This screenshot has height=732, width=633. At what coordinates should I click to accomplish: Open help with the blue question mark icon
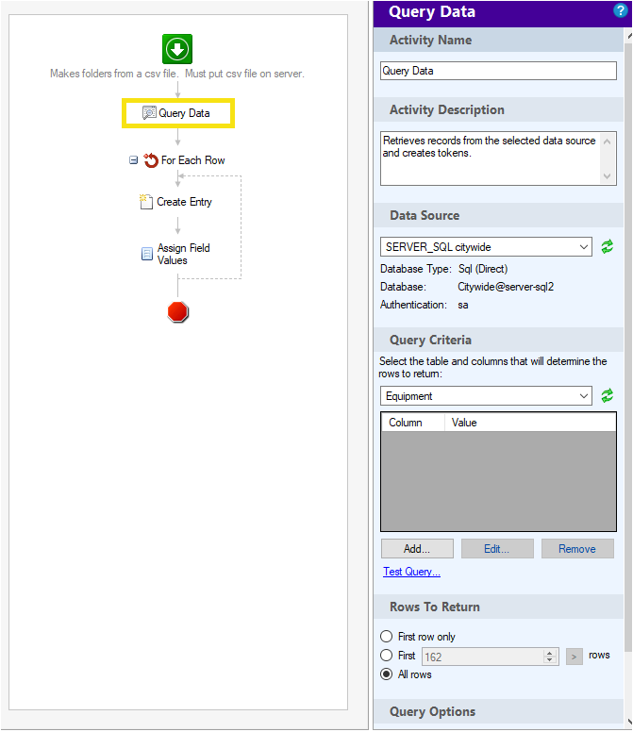[x=620, y=10]
